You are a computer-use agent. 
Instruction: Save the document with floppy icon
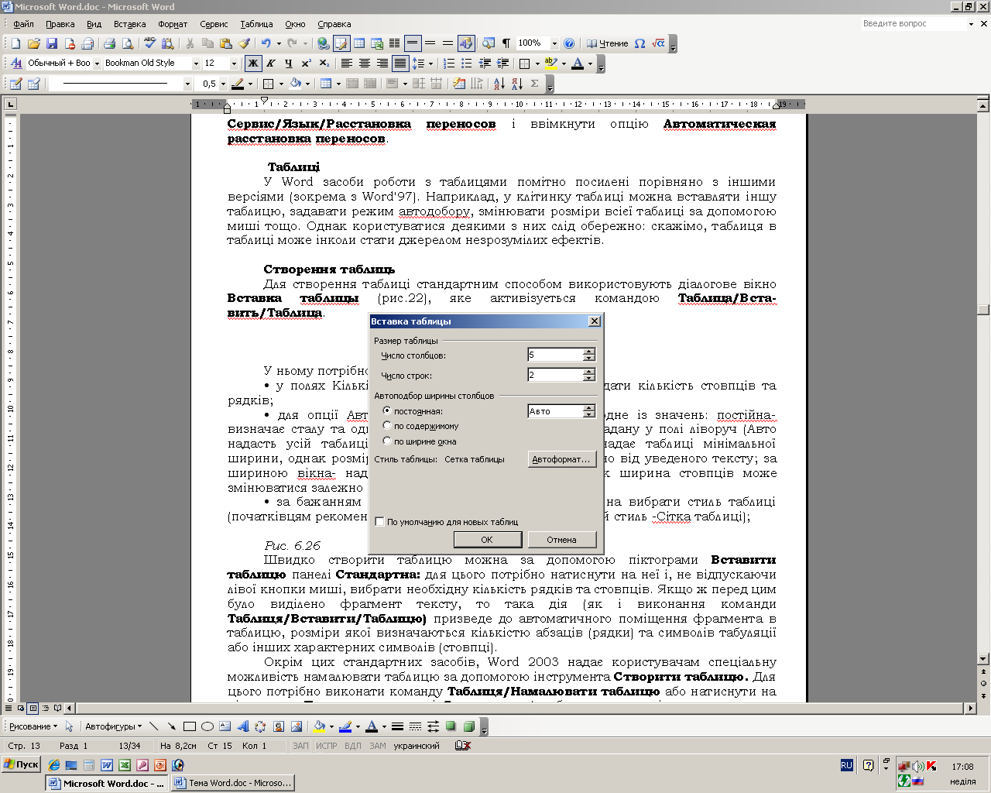pyautogui.click(x=52, y=43)
